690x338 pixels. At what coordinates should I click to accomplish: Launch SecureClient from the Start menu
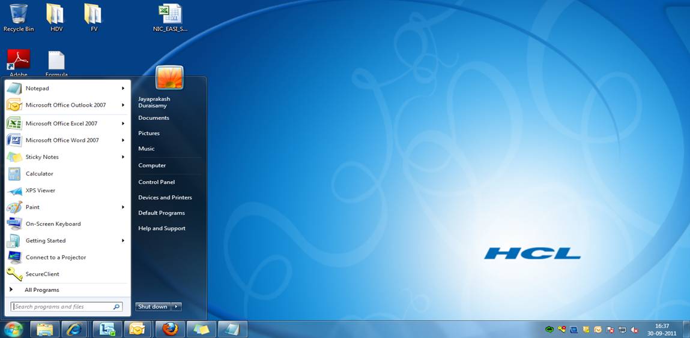coord(67,274)
